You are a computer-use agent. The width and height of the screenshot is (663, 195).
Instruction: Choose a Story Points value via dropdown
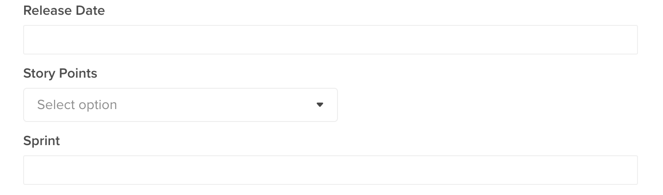point(181,105)
